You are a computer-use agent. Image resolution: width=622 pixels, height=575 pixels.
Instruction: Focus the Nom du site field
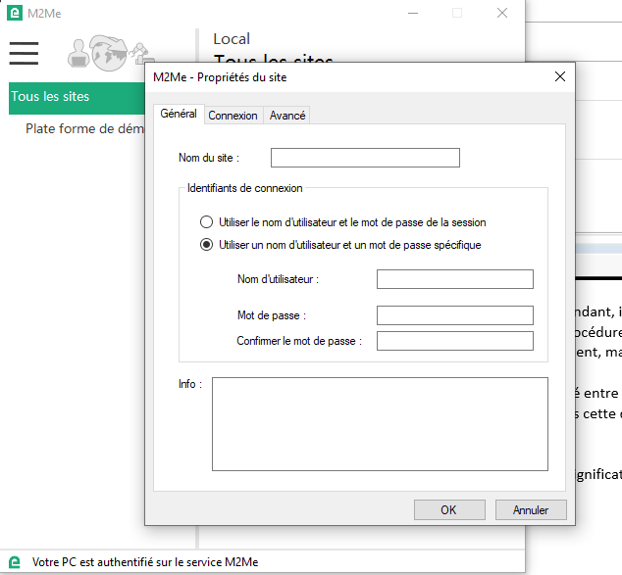(x=365, y=158)
